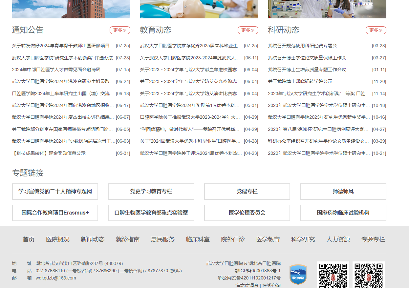Viewport: 409px width, 288px height.
Task: Open 更多 button beside 教育动态
Action: (248, 30)
